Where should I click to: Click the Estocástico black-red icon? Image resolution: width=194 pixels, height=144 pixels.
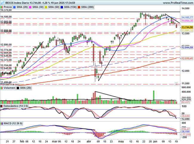point(2,106)
